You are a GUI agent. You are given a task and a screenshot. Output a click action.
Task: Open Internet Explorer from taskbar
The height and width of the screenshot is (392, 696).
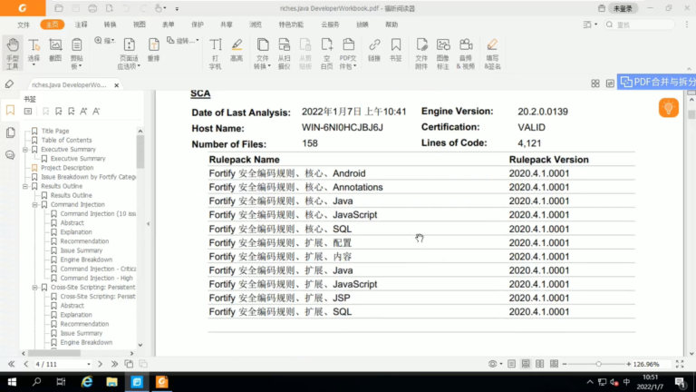(x=87, y=382)
